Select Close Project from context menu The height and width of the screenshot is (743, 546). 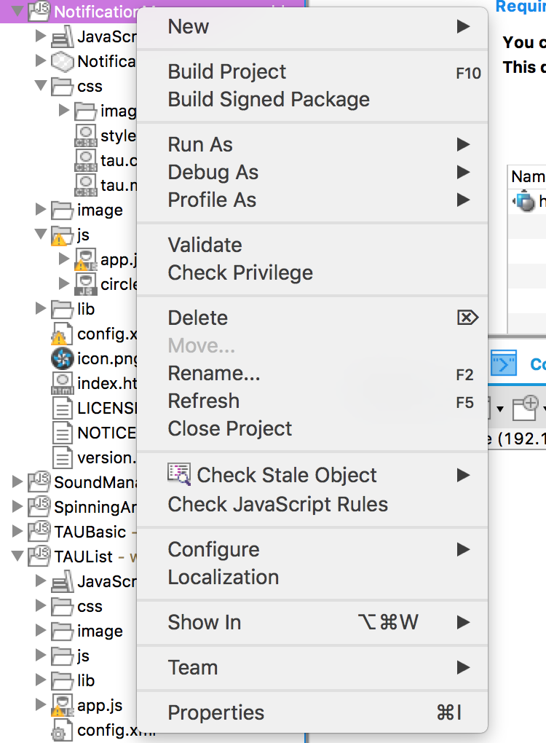click(x=229, y=428)
